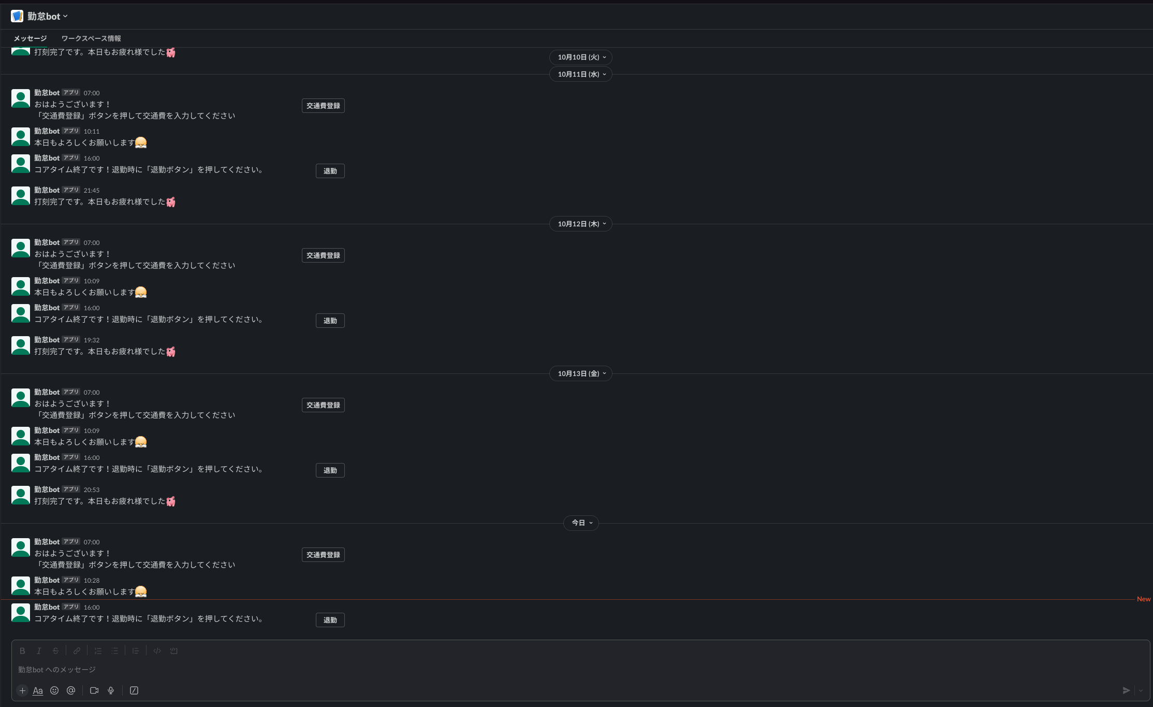Open the attachments plus menu
This screenshot has width=1153, height=707.
click(x=22, y=690)
